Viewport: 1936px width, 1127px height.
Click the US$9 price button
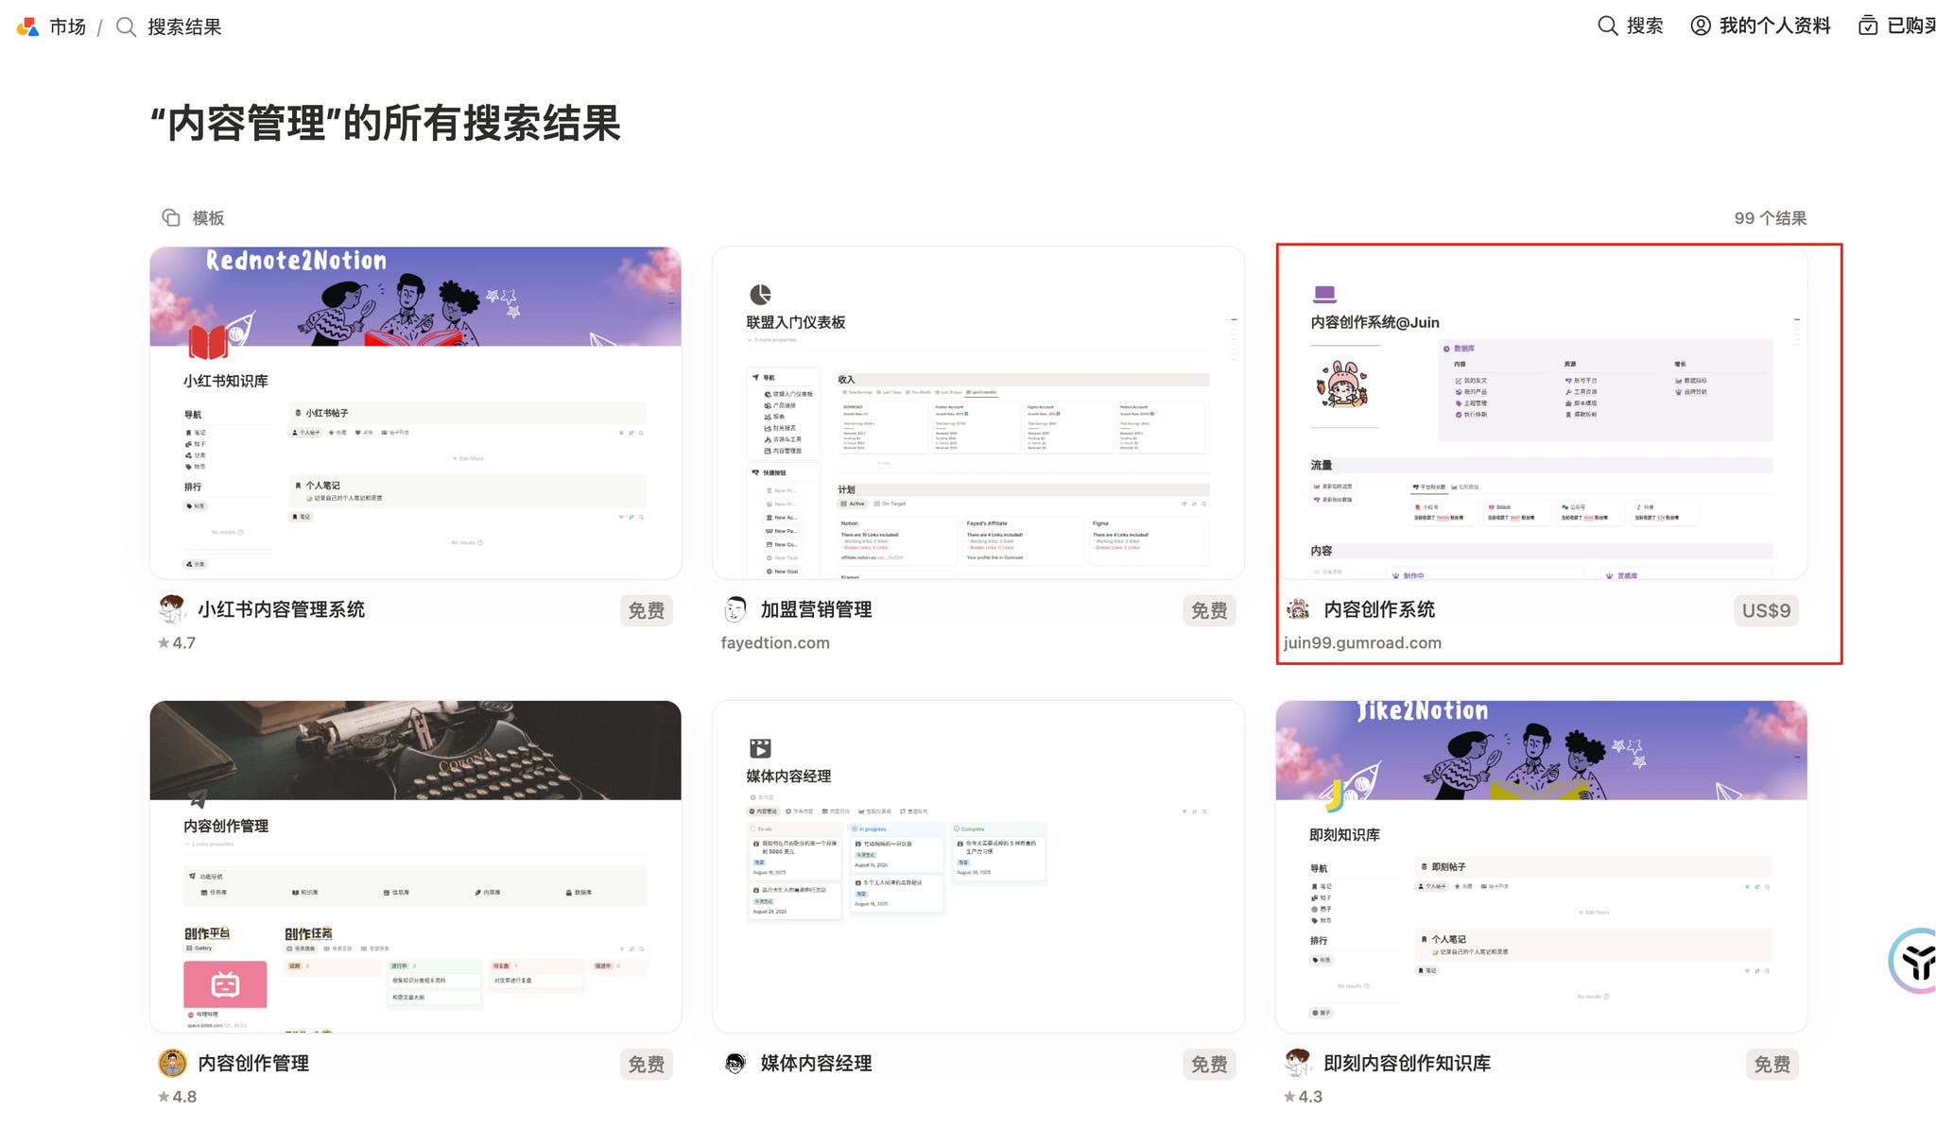(1766, 610)
